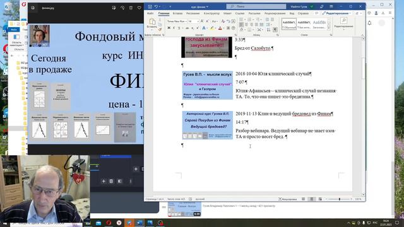Click the text effects blue A icon
This screenshot has height=227, width=404.
(204, 28)
